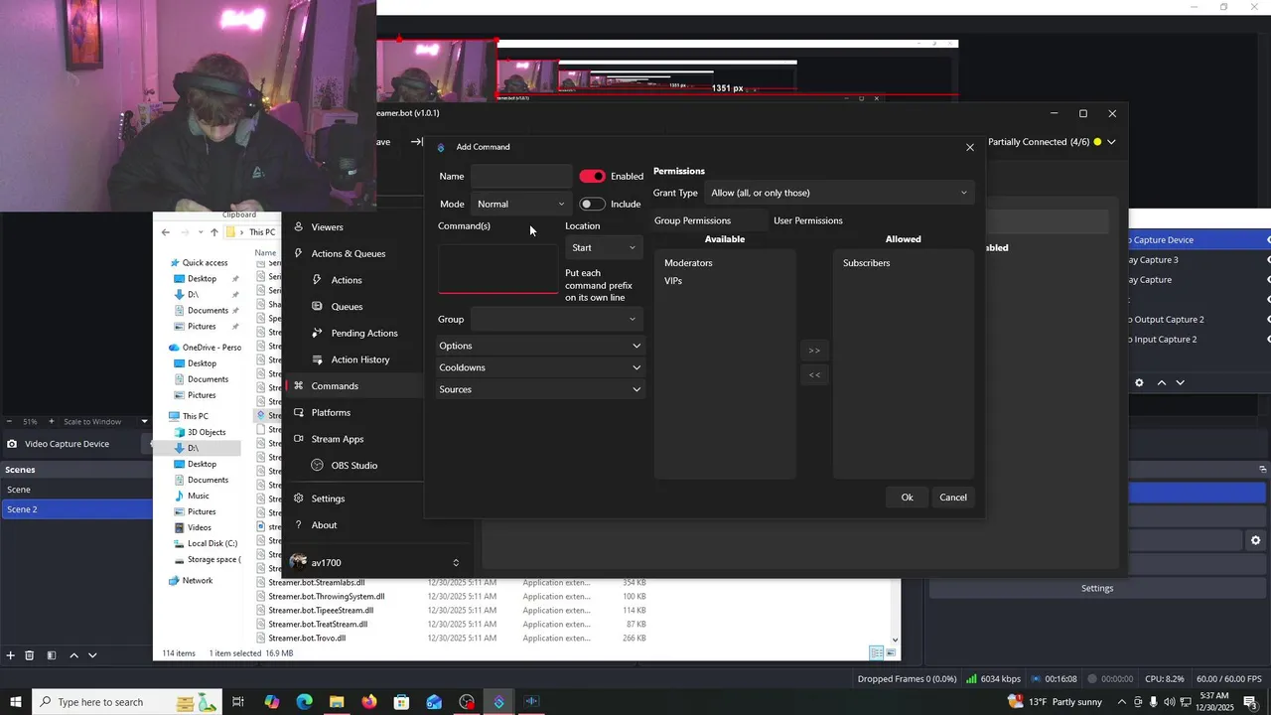1271x715 pixels.
Task: Select Network in Explorer navigation pane
Action: (x=198, y=580)
